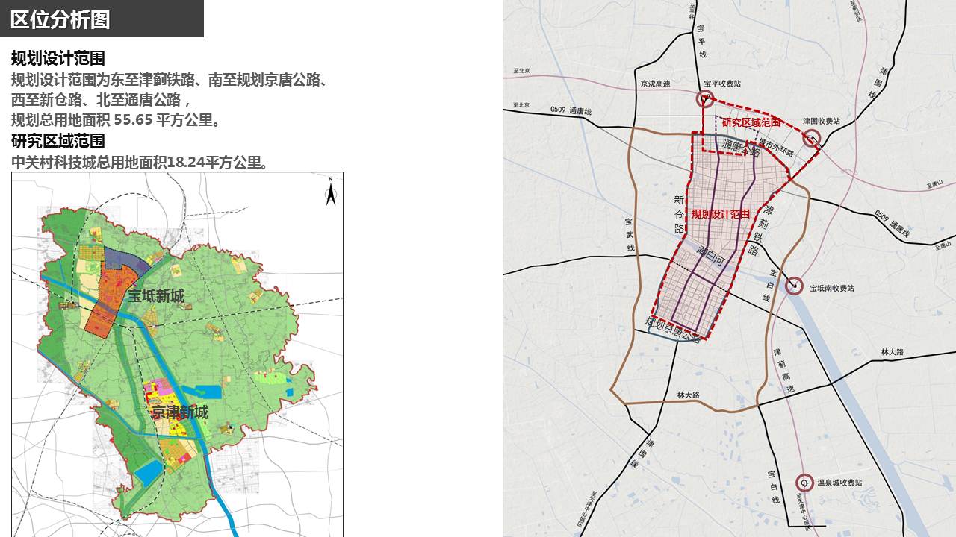Click the 城市外环路 road label
The image size is (956, 537).
coord(774,148)
